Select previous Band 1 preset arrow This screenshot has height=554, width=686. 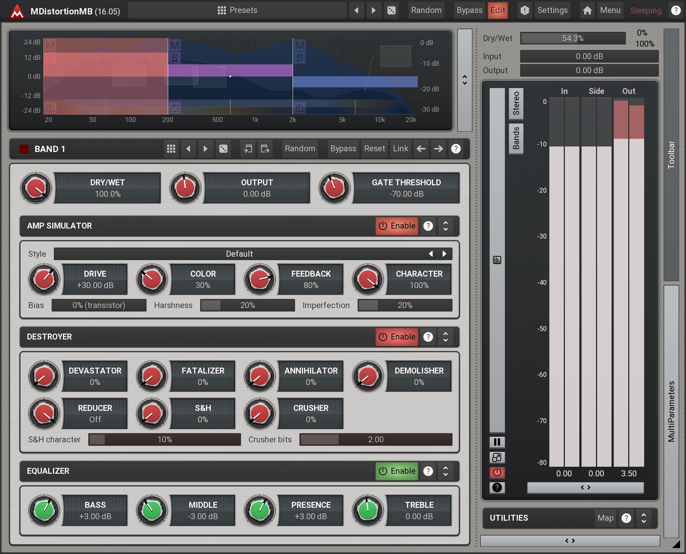[x=188, y=149]
